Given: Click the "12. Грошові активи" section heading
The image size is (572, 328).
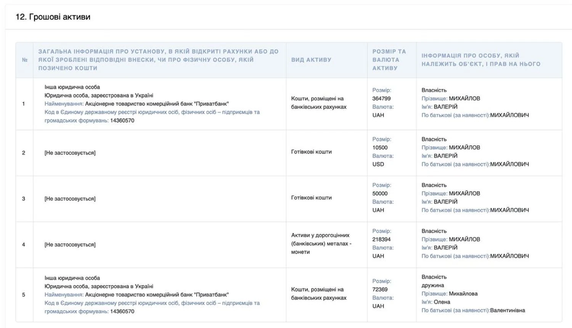Looking at the screenshot, I should 53,17.
